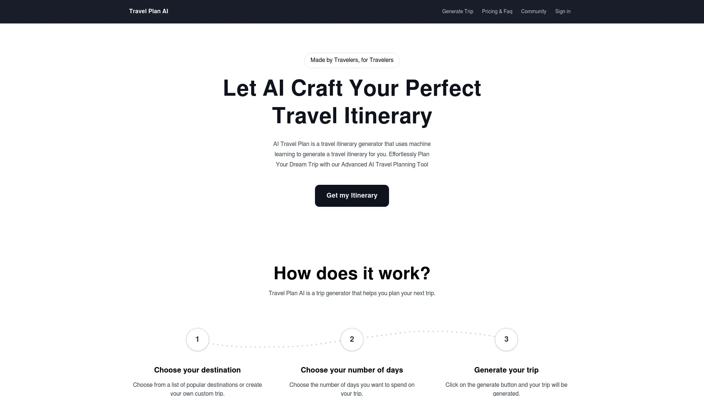Click the Travel Plan AI brand link
Screen dimensions: 704x396
point(148,11)
